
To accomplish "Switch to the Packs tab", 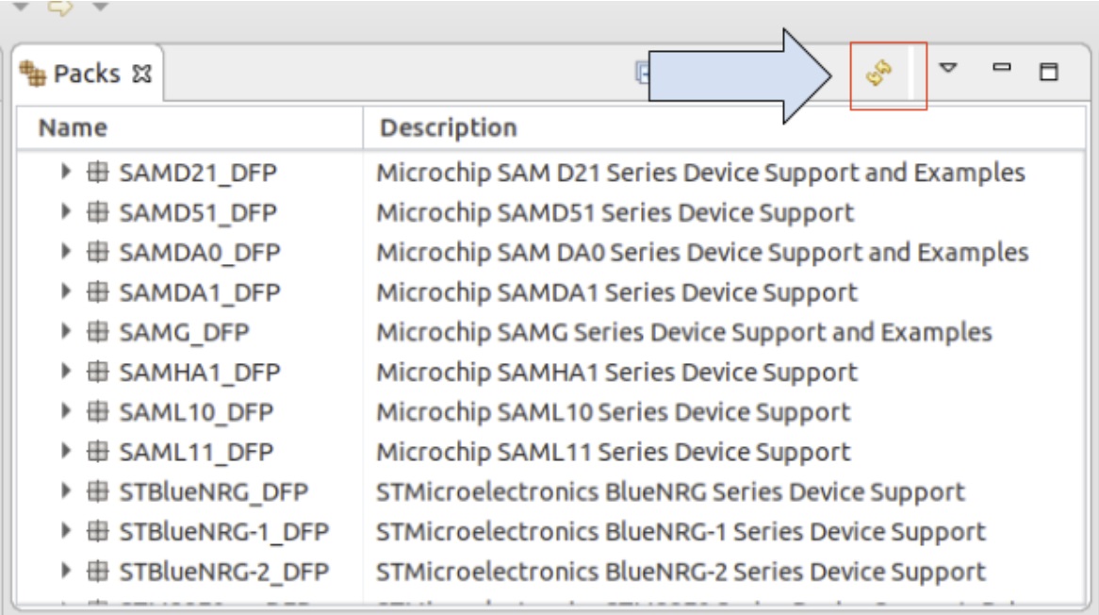I will click(87, 74).
